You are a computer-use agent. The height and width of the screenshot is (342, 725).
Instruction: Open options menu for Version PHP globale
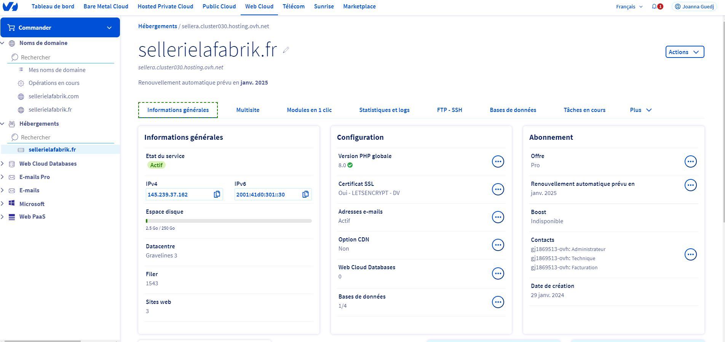tap(498, 161)
